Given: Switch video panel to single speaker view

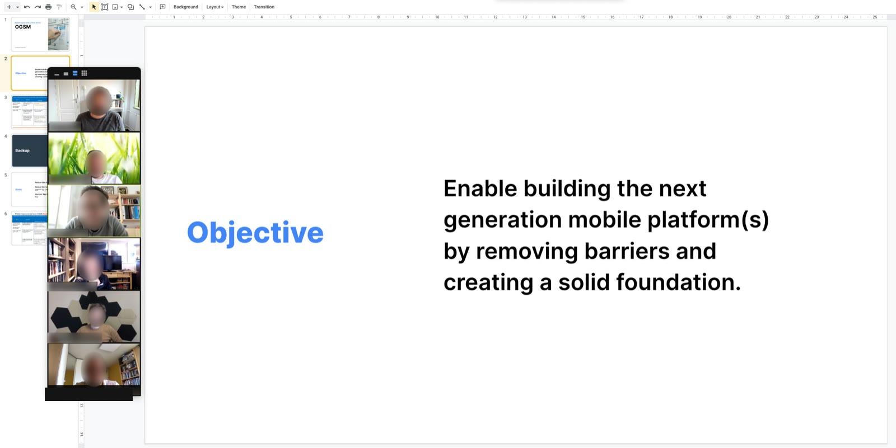Looking at the screenshot, I should 66,73.
